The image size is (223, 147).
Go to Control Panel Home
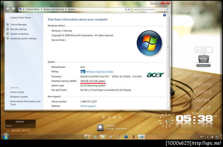pyautogui.click(x=20, y=18)
